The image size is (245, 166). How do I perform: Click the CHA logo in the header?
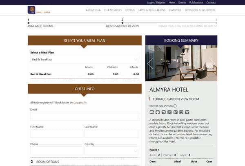(x=39, y=10)
